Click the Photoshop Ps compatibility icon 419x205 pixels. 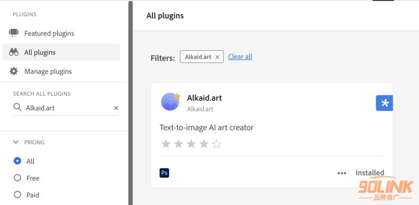[x=164, y=173]
